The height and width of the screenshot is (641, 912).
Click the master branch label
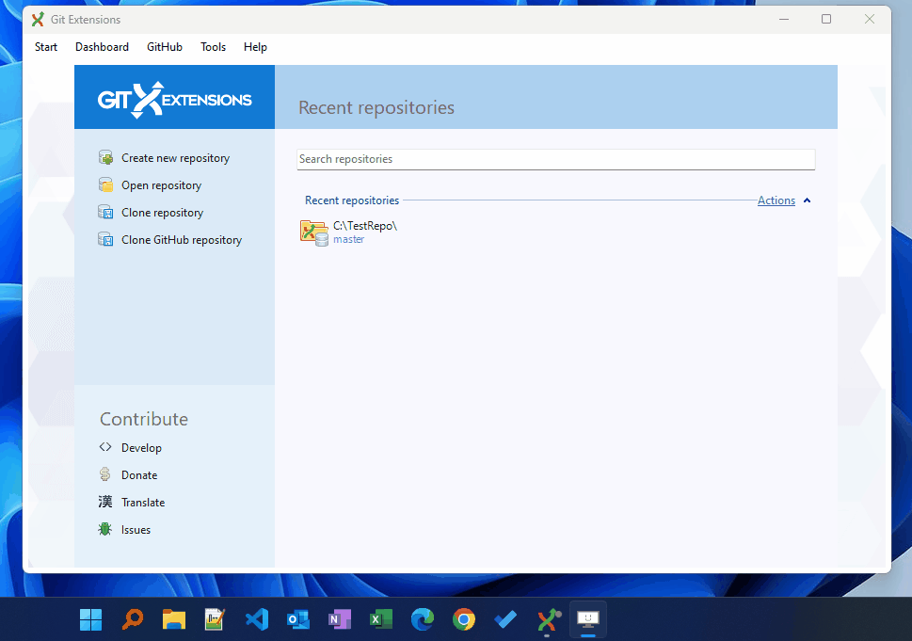coord(348,239)
